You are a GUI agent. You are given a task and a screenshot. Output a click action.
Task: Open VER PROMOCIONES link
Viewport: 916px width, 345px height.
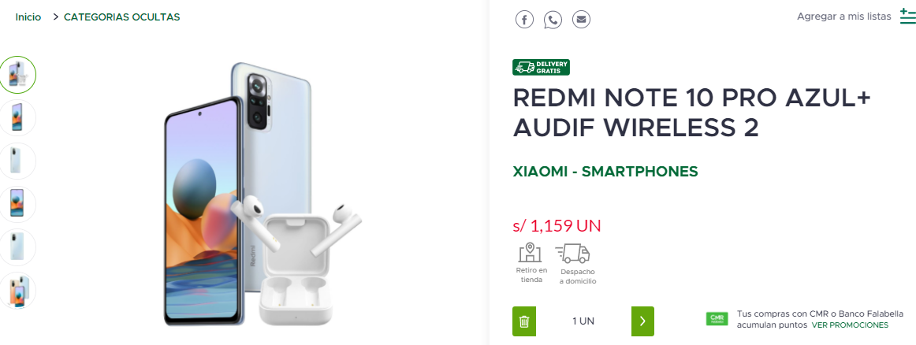(x=850, y=325)
